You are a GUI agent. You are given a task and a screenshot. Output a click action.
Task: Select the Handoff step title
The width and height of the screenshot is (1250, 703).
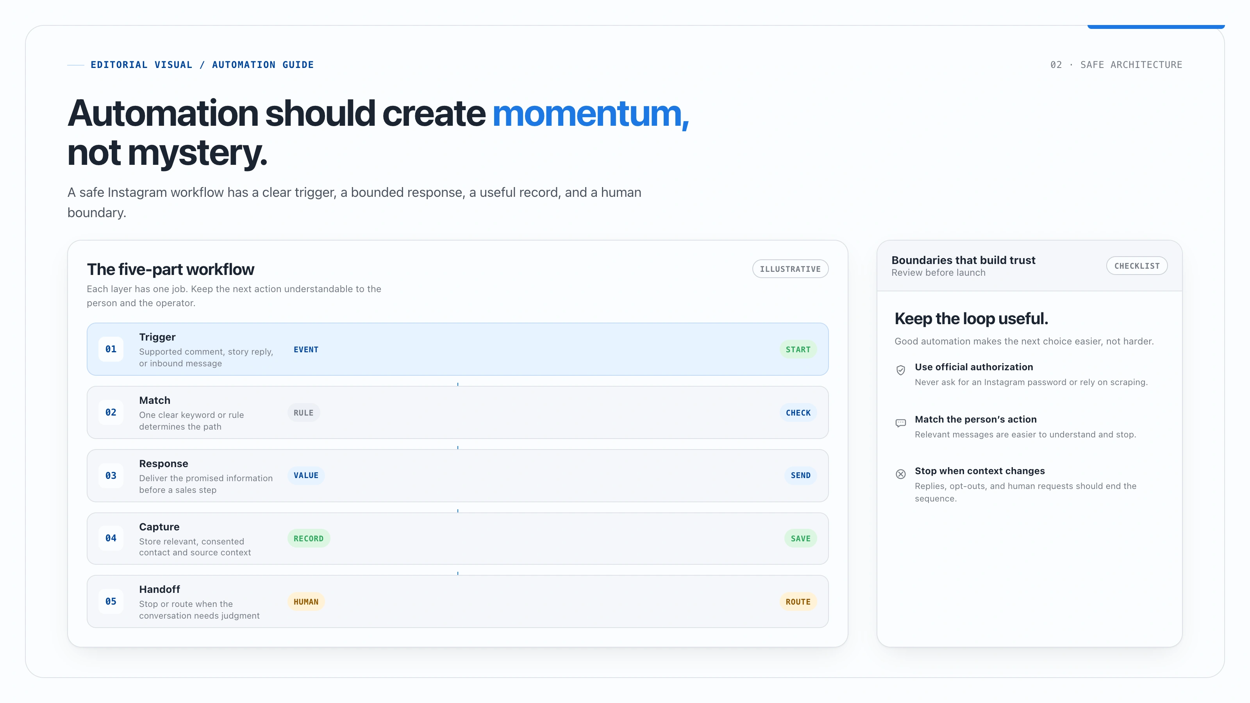(159, 589)
